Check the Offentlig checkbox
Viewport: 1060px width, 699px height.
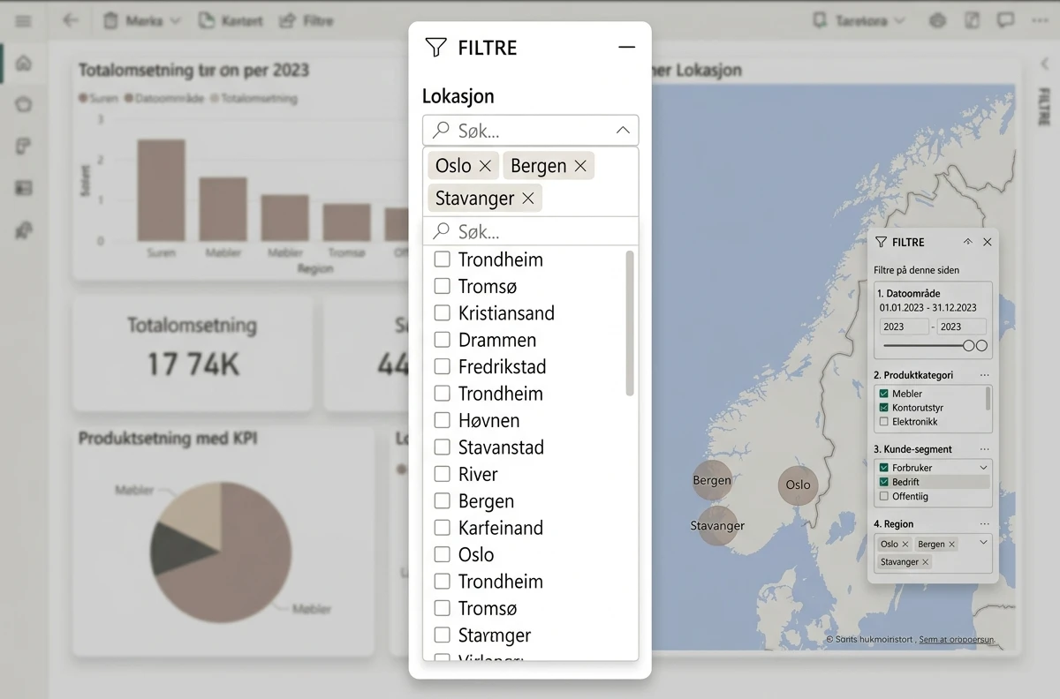(x=883, y=496)
